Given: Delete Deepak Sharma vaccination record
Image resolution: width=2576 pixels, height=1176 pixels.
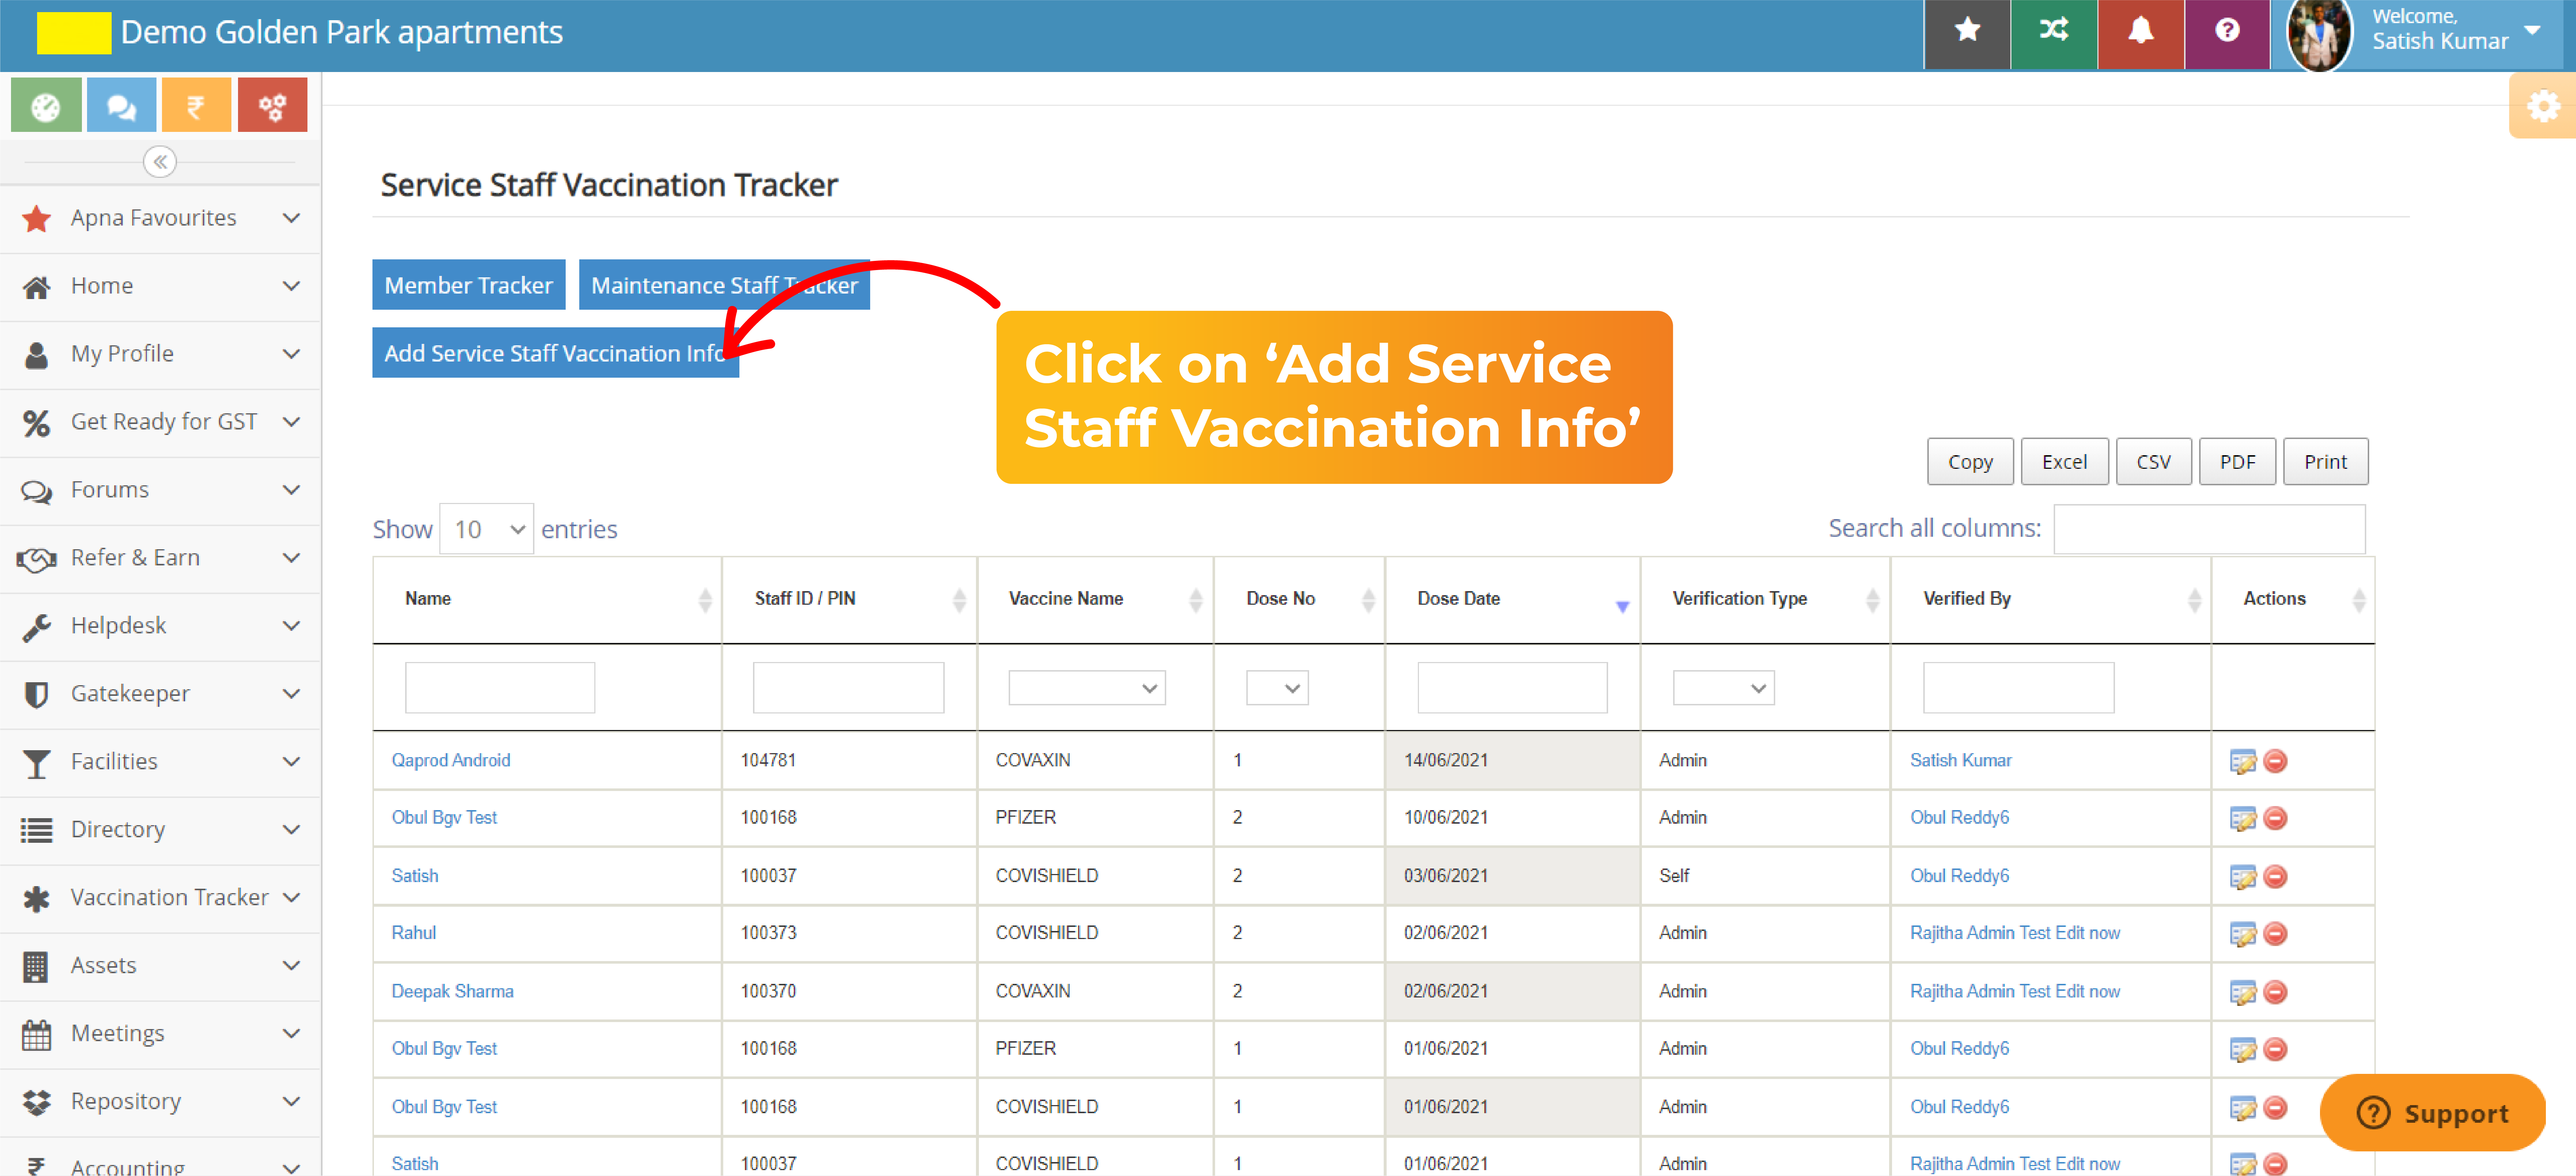Looking at the screenshot, I should tap(2275, 992).
